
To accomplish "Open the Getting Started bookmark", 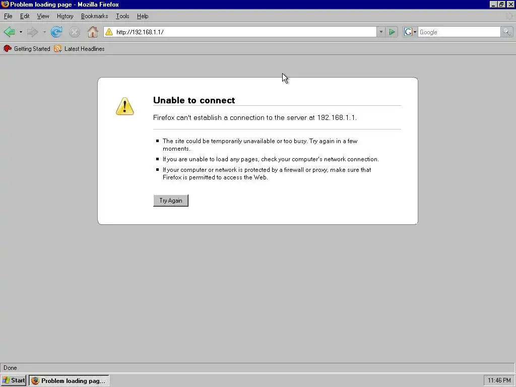I will (x=27, y=49).
